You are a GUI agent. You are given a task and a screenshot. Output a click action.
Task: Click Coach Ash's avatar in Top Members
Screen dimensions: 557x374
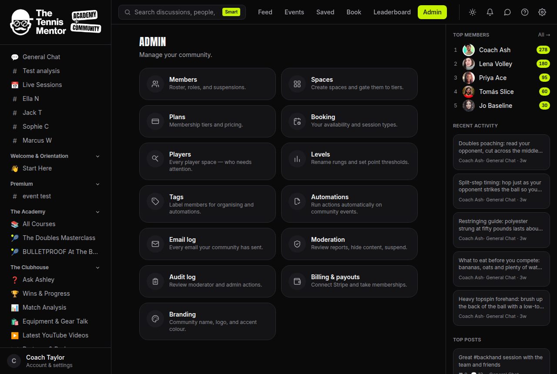tap(469, 50)
